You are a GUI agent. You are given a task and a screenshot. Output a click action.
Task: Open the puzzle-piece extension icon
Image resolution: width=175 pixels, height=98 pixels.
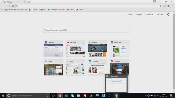(x=168, y=6)
